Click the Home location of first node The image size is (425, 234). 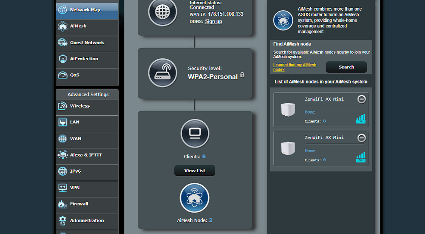pos(310,112)
